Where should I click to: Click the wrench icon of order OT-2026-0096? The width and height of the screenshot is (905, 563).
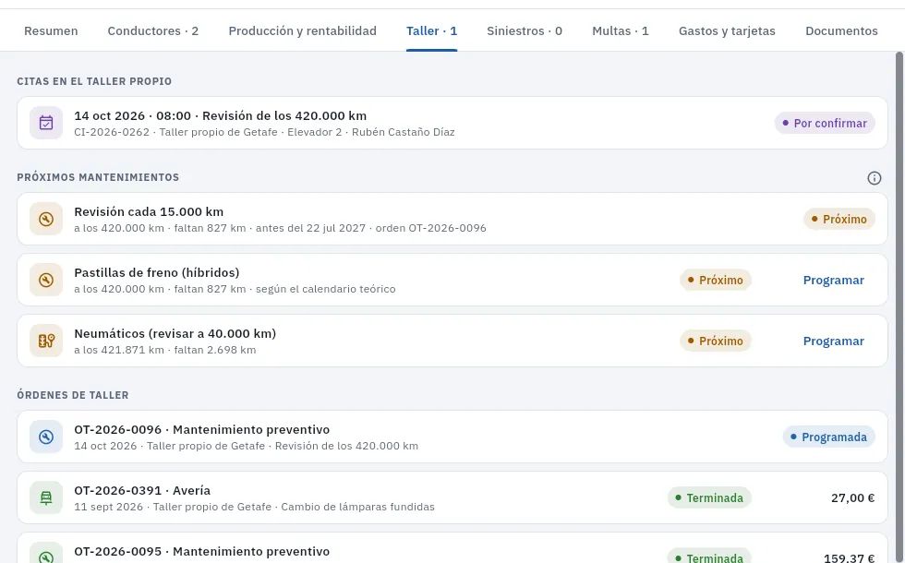coord(46,437)
